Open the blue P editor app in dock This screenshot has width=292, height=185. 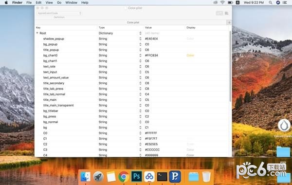(x=175, y=176)
